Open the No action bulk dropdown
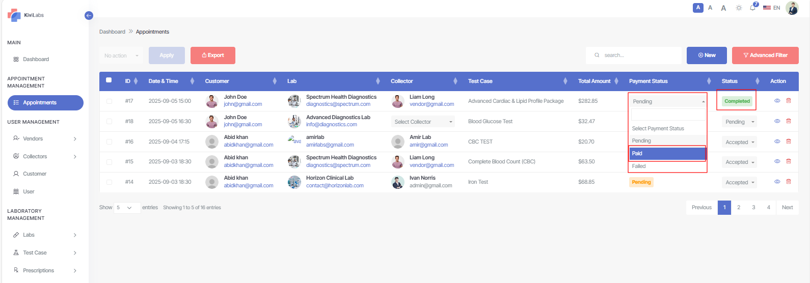Viewport: 810px width, 283px height. click(x=121, y=55)
